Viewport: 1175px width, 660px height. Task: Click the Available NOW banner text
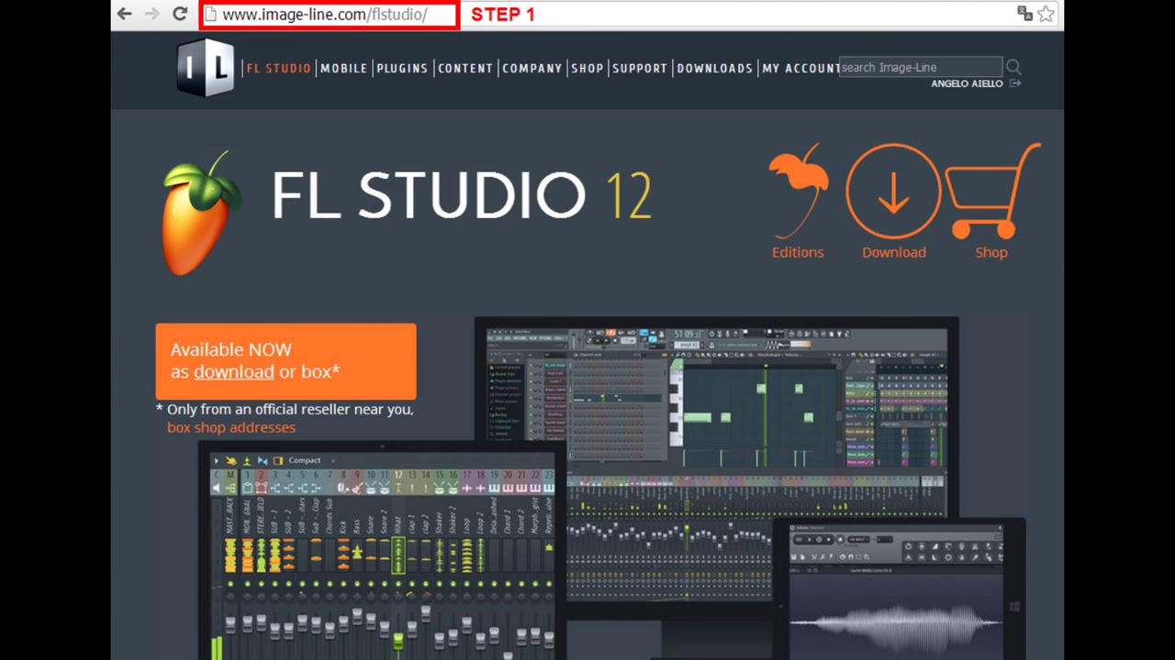pos(231,349)
